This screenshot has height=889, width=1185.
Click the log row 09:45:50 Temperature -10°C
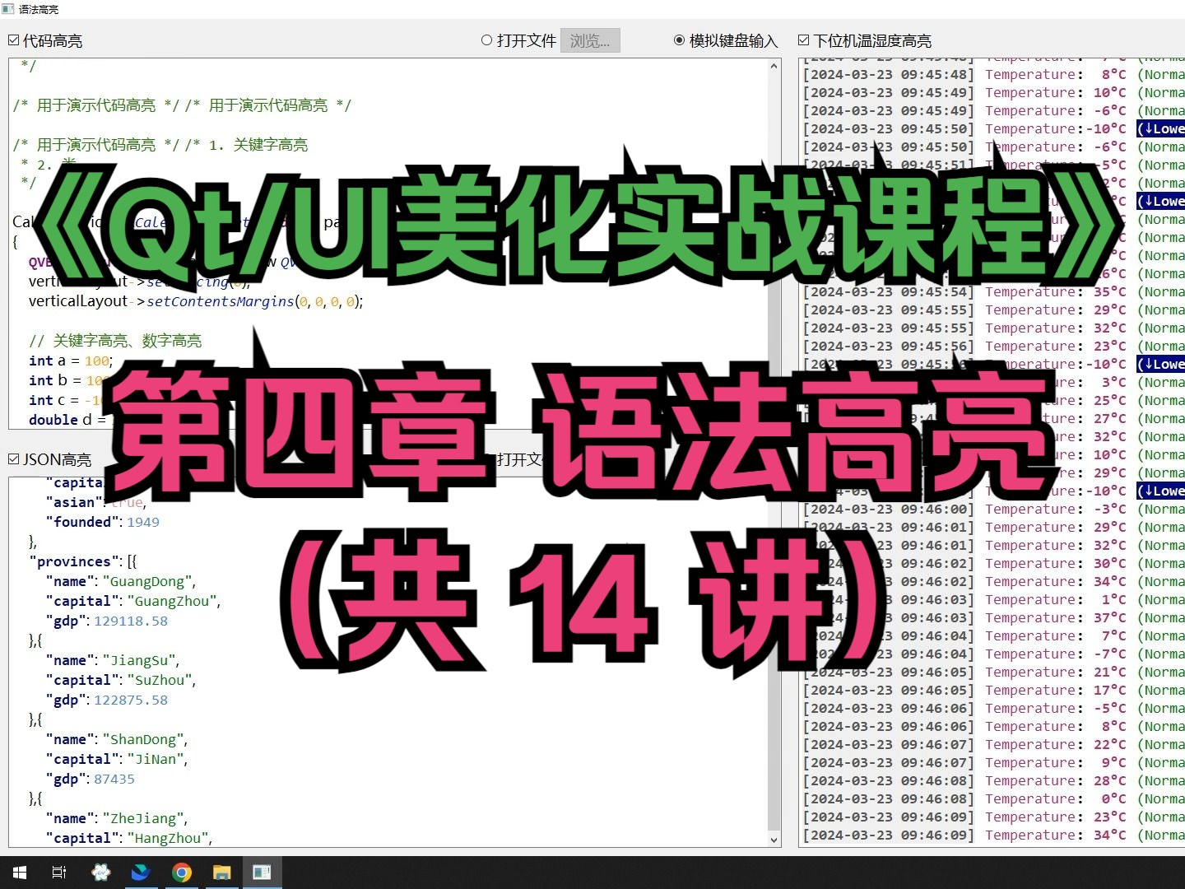point(993,128)
